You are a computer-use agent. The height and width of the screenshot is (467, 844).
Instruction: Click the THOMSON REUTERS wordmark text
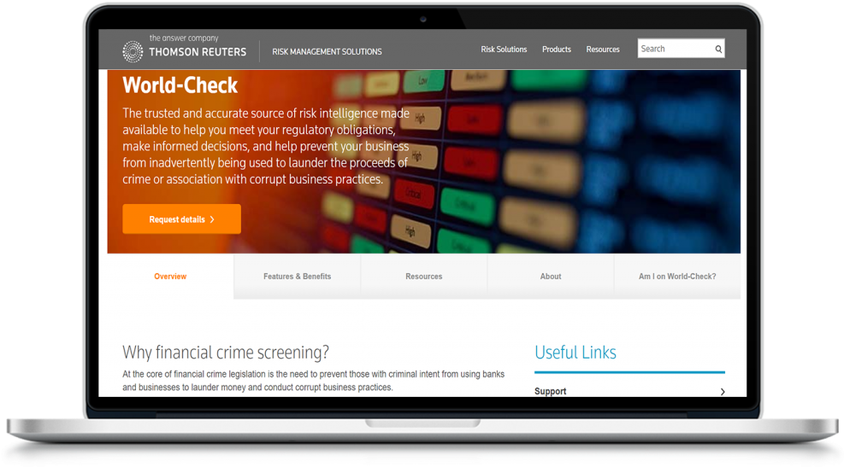[198, 52]
